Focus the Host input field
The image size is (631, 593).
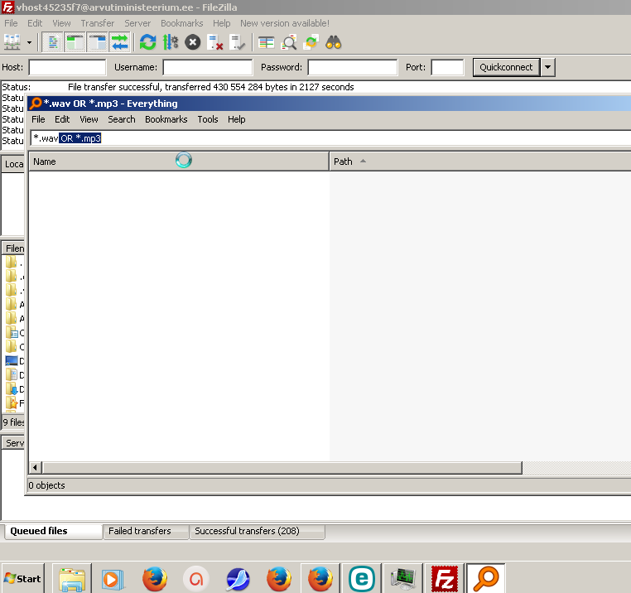[x=67, y=67]
